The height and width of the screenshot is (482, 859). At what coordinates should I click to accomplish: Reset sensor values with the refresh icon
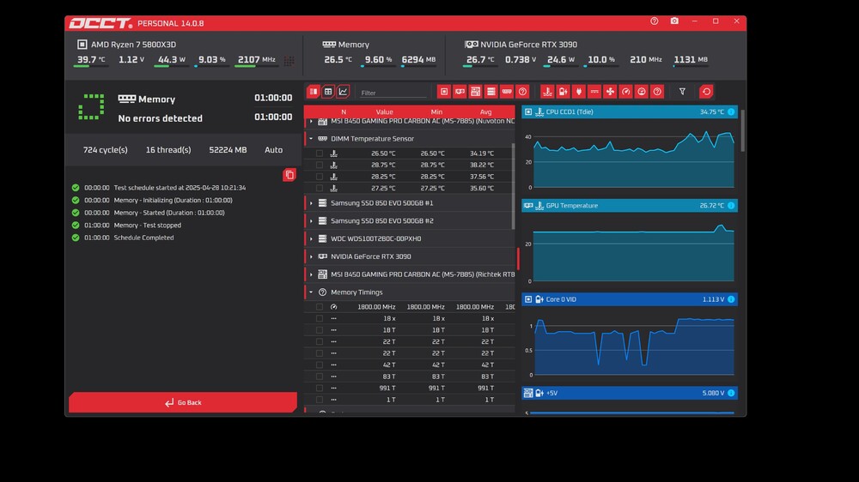click(706, 92)
